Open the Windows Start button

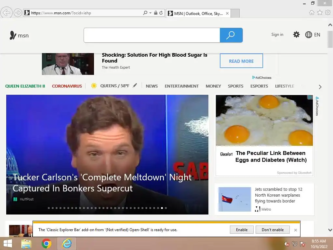[x=8, y=243]
